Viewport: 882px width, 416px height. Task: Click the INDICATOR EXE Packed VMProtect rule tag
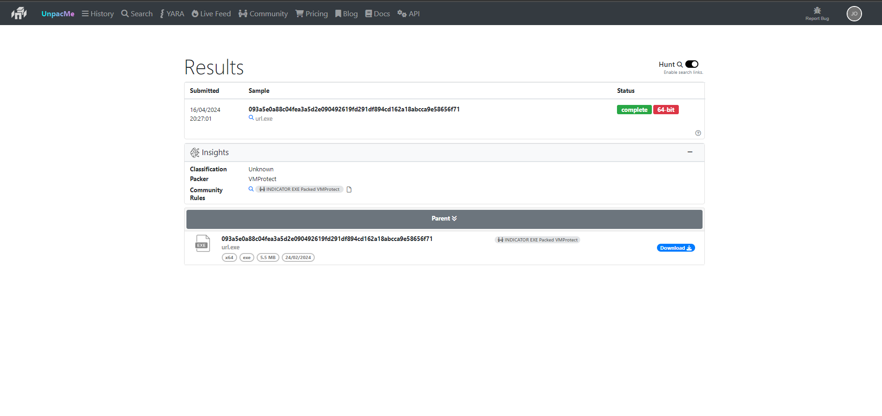[x=300, y=189]
